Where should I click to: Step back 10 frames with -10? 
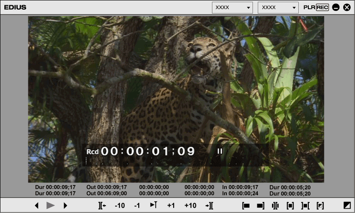point(119,206)
